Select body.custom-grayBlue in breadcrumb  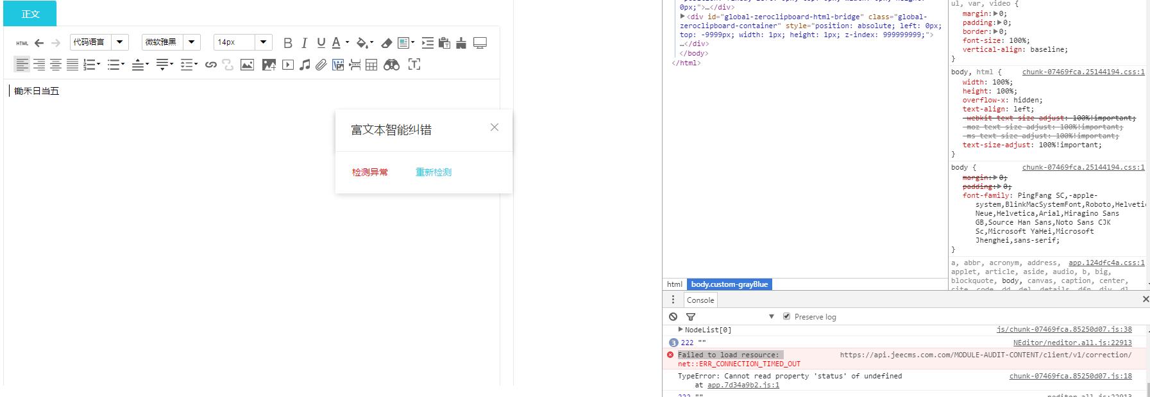click(x=729, y=284)
